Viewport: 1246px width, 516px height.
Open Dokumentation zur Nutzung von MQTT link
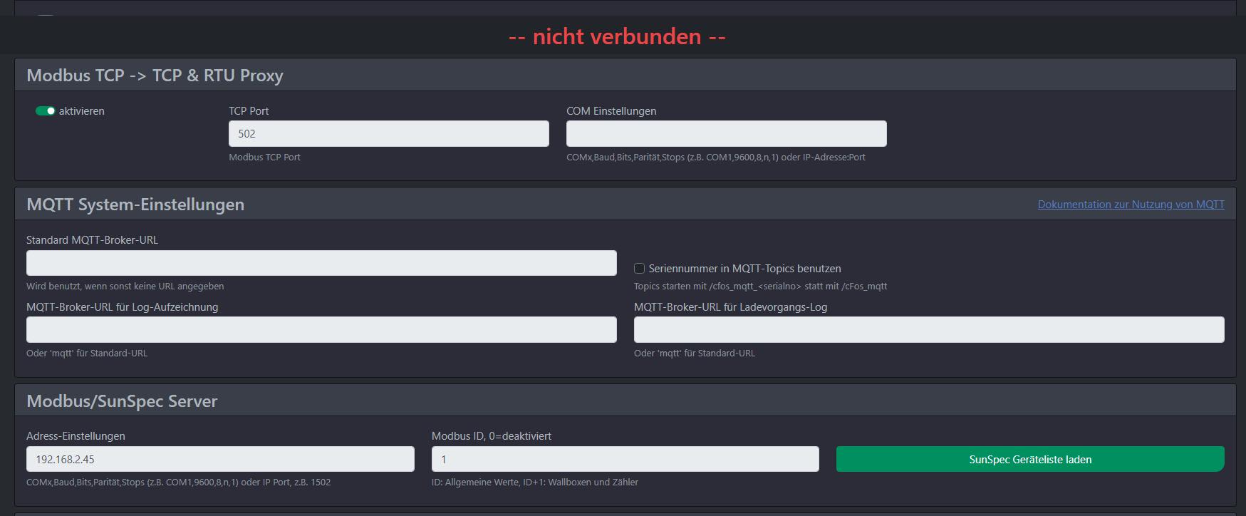[x=1131, y=205]
